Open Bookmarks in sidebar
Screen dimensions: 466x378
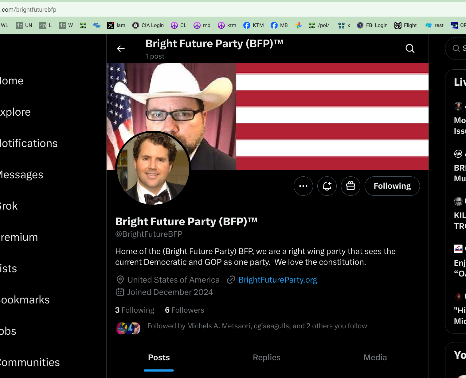pos(24,300)
